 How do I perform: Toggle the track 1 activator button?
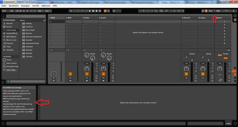click(54, 74)
